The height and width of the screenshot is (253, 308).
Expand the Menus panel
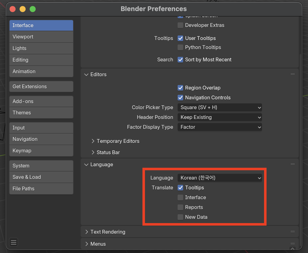click(x=87, y=244)
